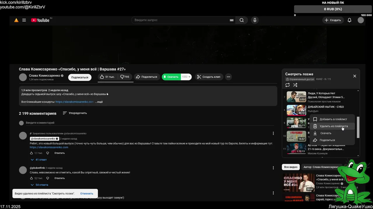Open playlist thumbnail with 11:13 duration
The image size is (373, 209).
296,122
